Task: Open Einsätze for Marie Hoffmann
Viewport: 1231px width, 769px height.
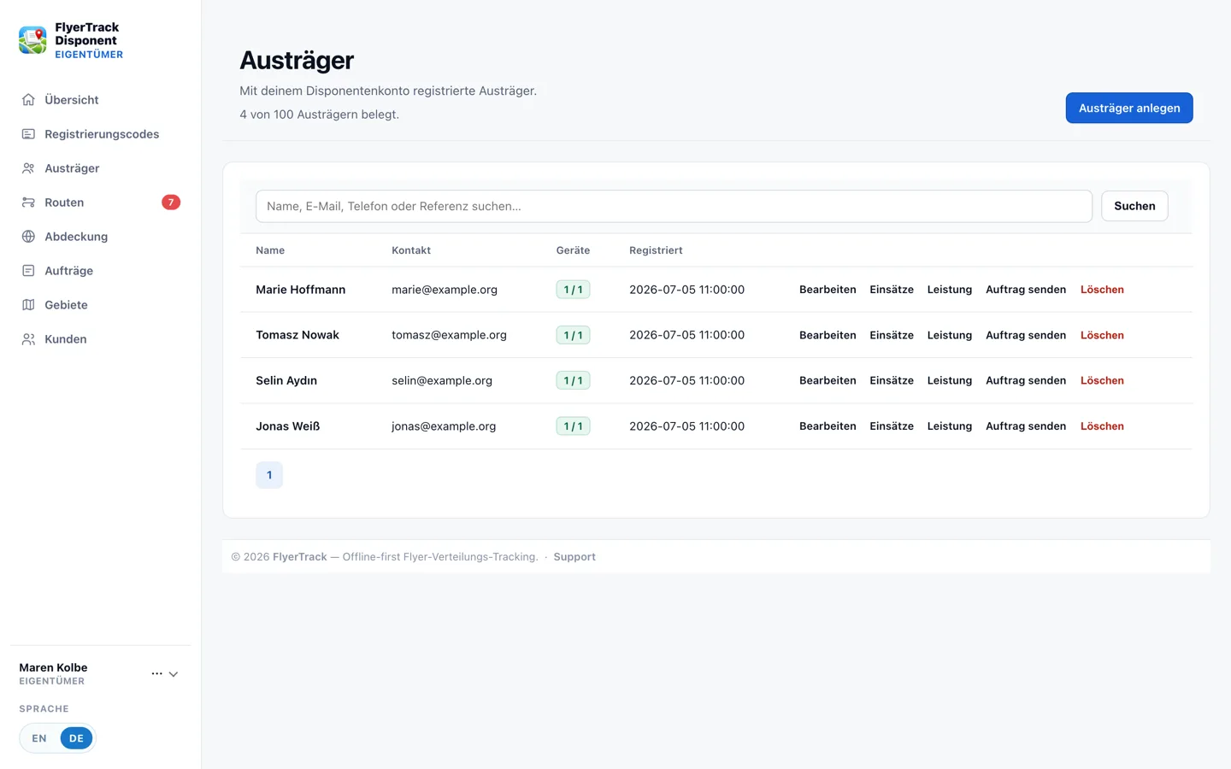Action: pos(892,290)
